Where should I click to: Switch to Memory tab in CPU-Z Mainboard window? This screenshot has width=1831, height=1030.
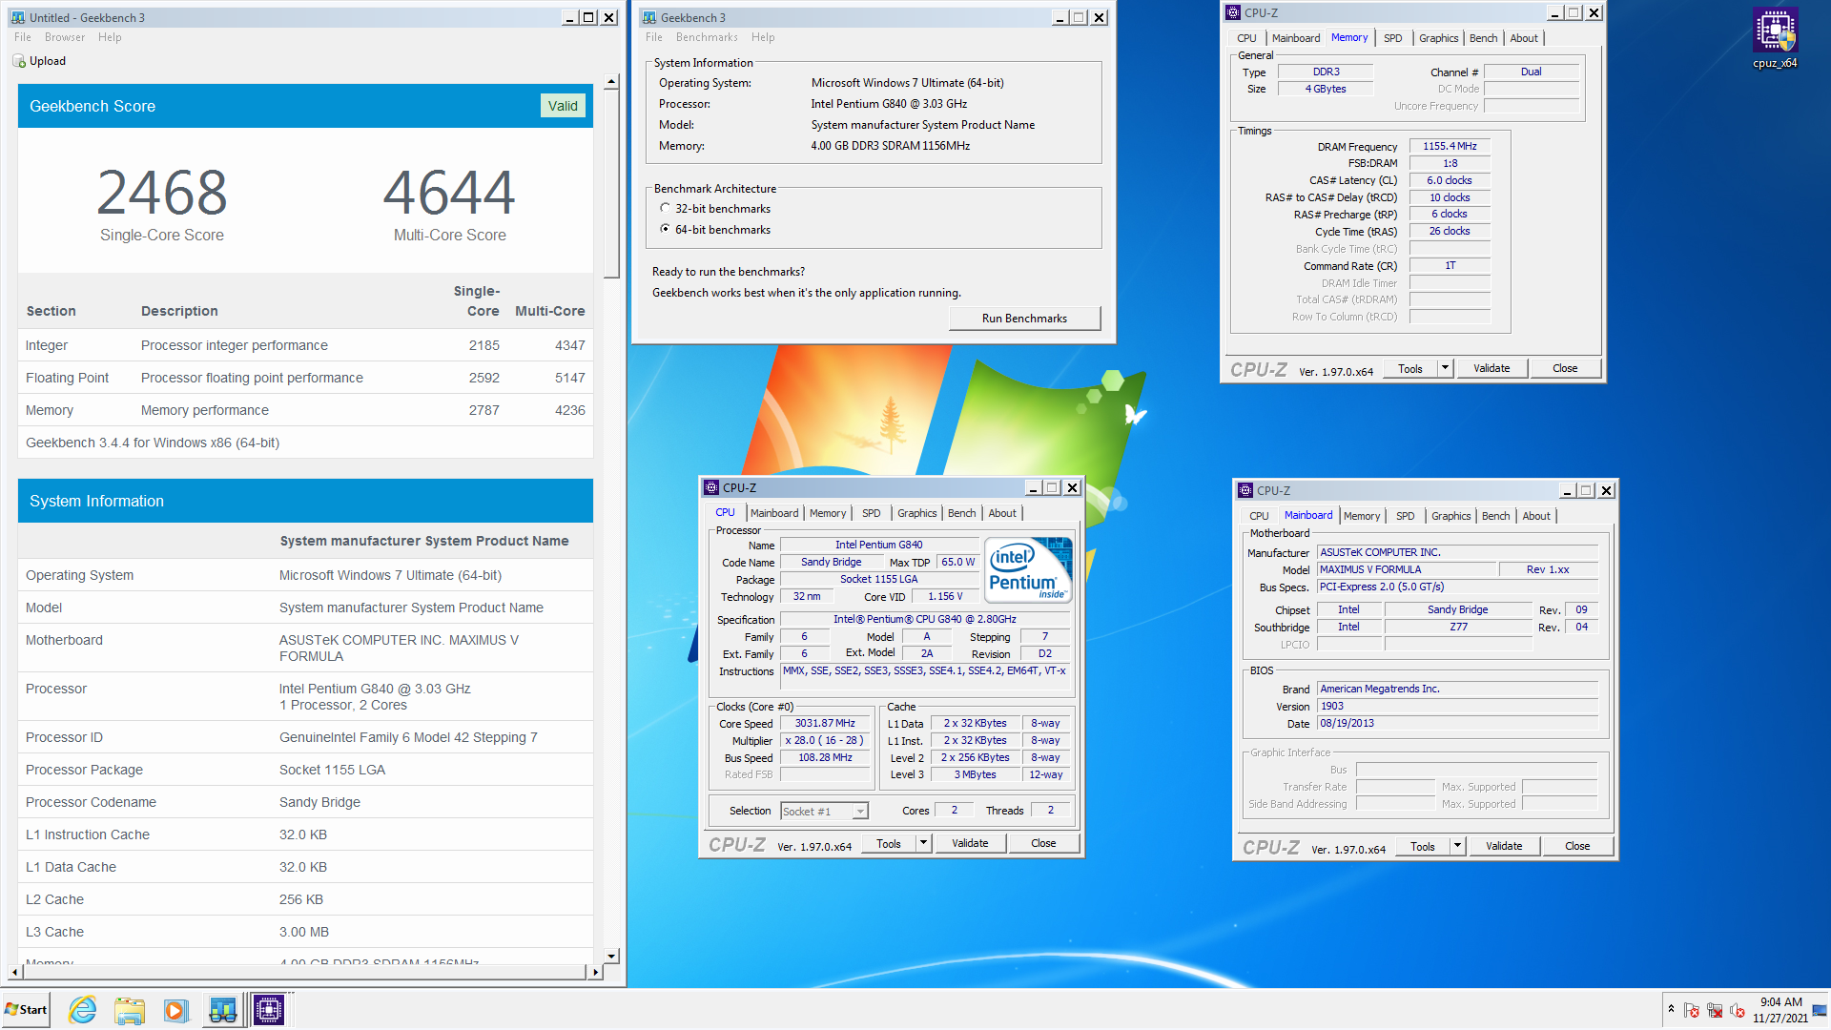tap(1361, 516)
